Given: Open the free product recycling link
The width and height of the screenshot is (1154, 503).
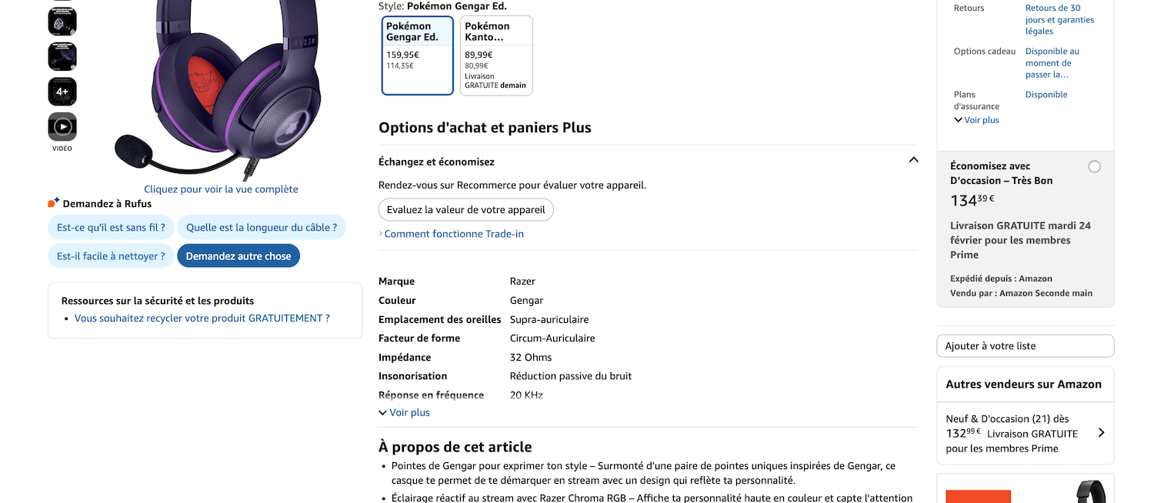Looking at the screenshot, I should pyautogui.click(x=202, y=318).
